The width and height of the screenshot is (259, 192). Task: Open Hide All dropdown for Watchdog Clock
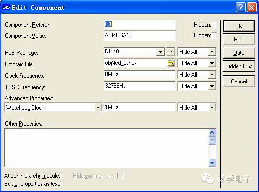(x=212, y=108)
